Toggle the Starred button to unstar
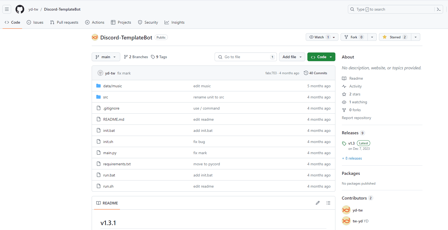 click(x=395, y=37)
